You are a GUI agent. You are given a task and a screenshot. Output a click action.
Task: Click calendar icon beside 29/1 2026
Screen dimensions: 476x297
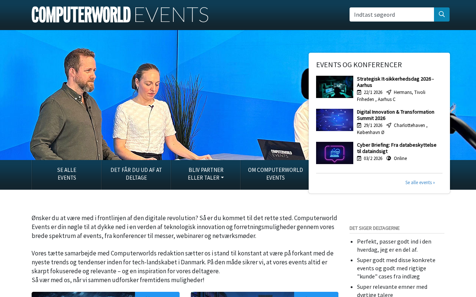pyautogui.click(x=359, y=125)
